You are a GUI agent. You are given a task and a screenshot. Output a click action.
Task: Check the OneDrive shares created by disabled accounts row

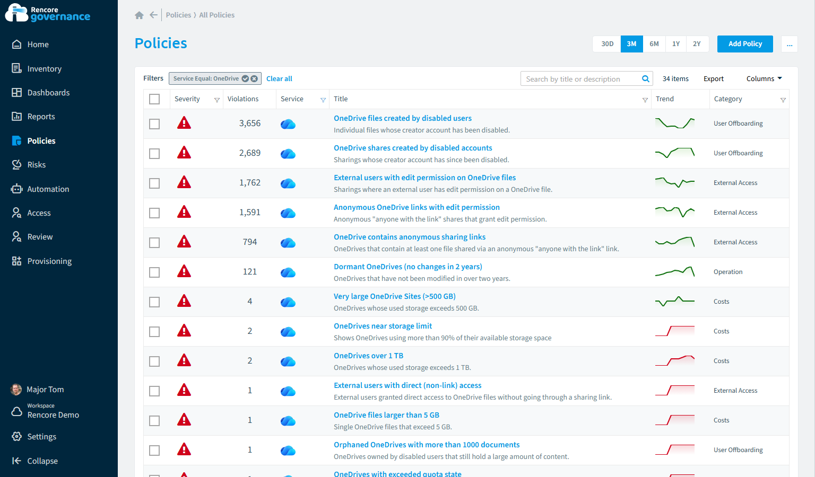(x=154, y=154)
